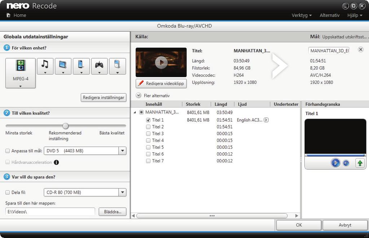Collapse MANHATTAN_3 tree node
The width and height of the screenshot is (369, 238).
[x=135, y=113]
